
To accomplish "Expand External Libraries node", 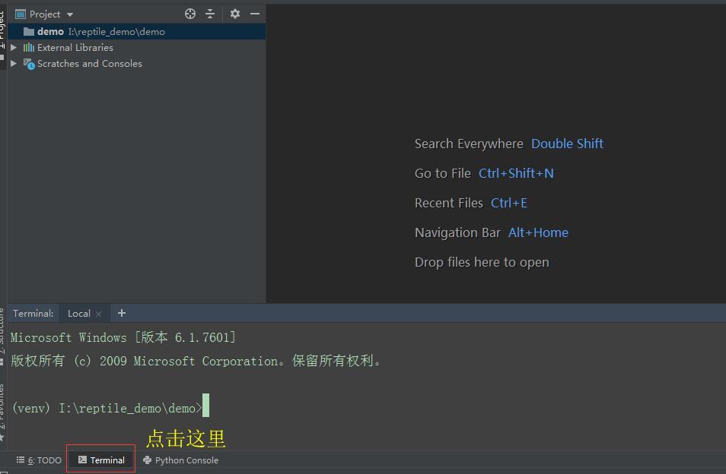I will click(x=14, y=47).
